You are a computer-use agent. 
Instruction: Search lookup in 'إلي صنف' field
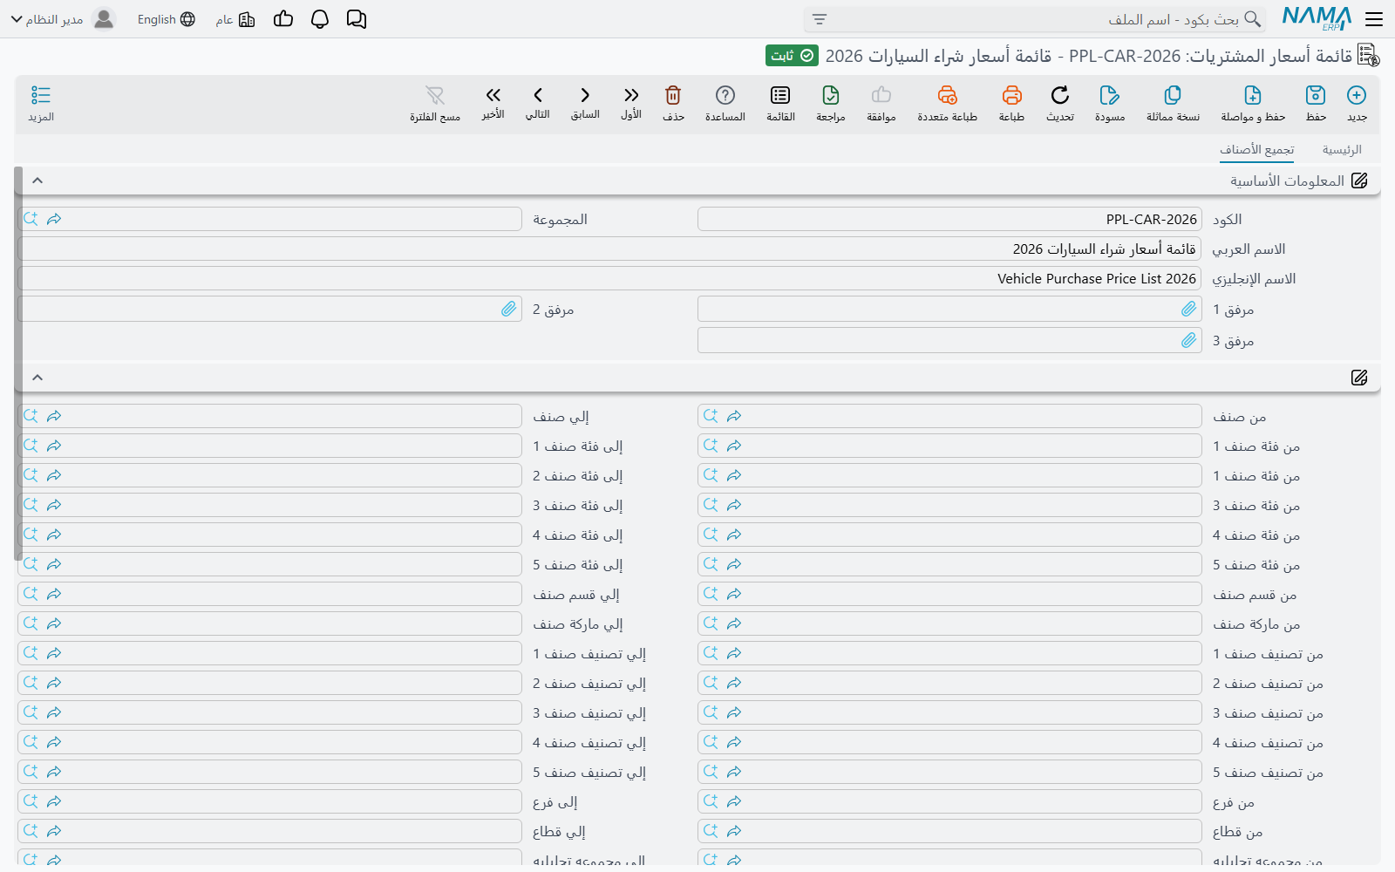[31, 416]
